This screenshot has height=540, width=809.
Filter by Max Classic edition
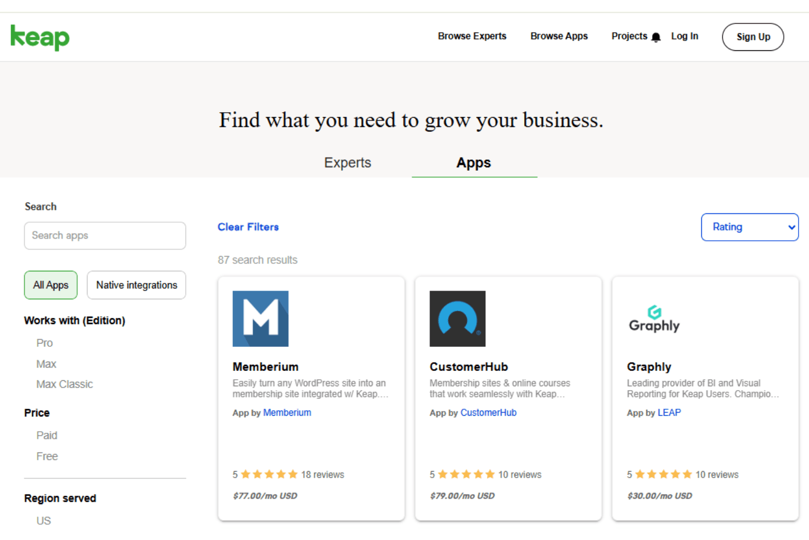coord(65,384)
